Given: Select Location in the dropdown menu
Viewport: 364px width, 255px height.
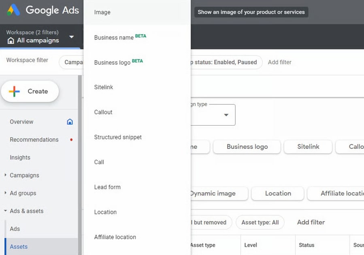Looking at the screenshot, I should tap(137, 212).
